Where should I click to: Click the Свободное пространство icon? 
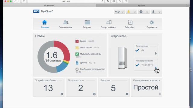click(x=77, y=69)
